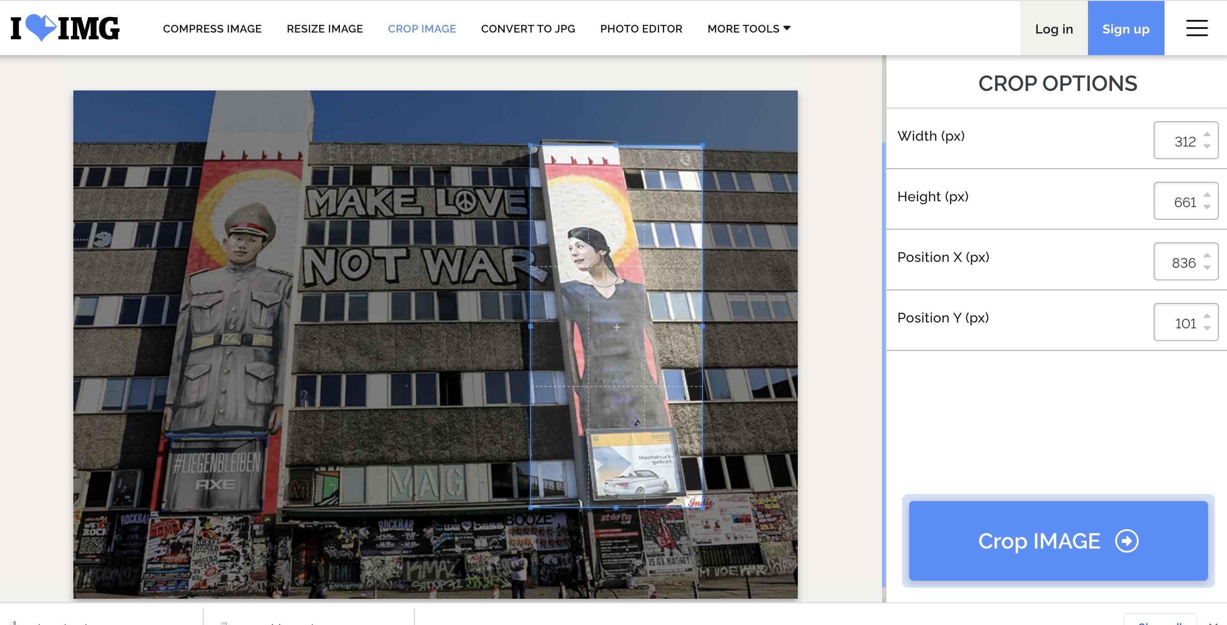
Task: Expand the More Tools dropdown
Action: point(749,28)
